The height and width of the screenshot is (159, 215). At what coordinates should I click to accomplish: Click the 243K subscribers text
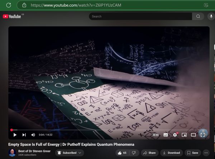(x=27, y=155)
